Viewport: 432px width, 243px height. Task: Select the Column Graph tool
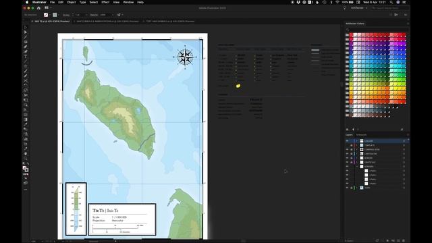point(26,139)
